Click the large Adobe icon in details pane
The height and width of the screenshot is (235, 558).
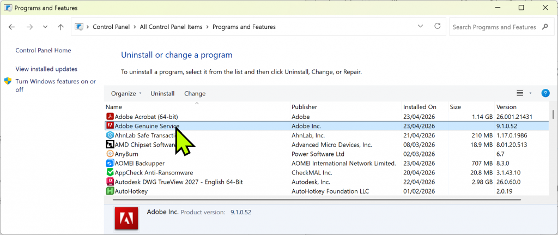(x=126, y=218)
